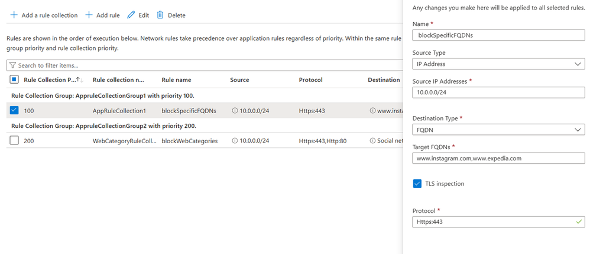Click the info icon beside www.insta destination
Screen dimensions: 590x254
point(372,110)
